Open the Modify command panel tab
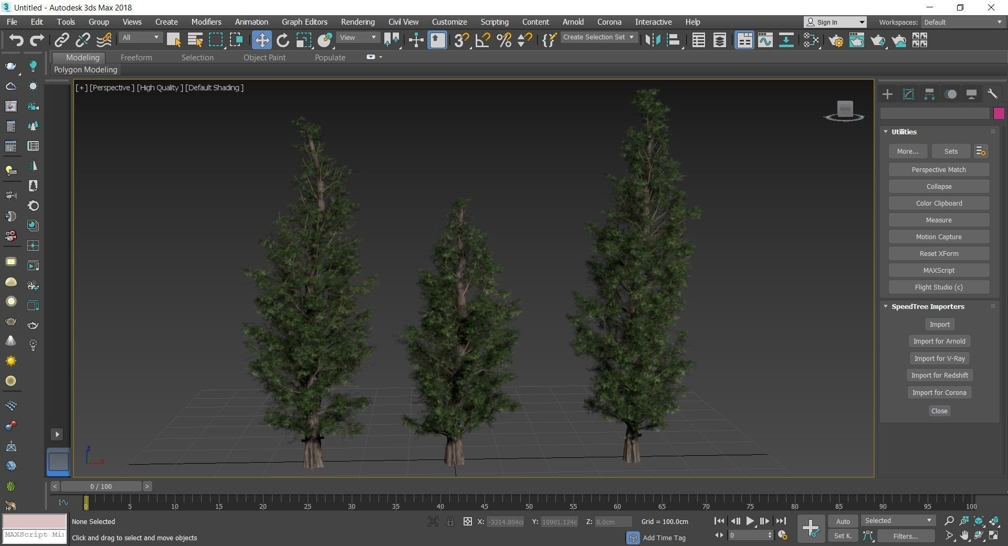1008x546 pixels. coord(908,94)
